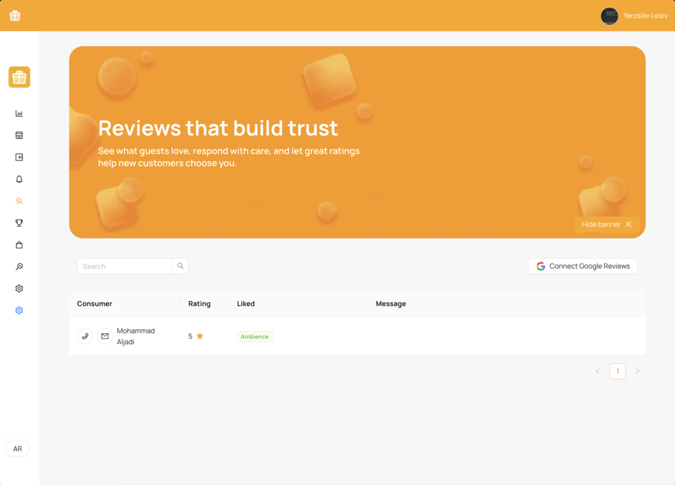Open the customers people sidebar icon
The height and width of the screenshot is (485, 675).
pyautogui.click(x=19, y=201)
